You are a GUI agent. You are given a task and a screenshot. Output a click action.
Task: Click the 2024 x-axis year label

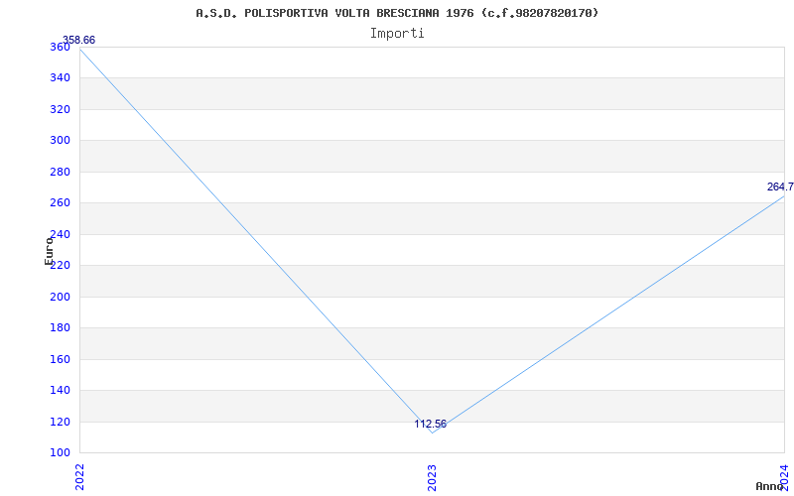(x=784, y=477)
